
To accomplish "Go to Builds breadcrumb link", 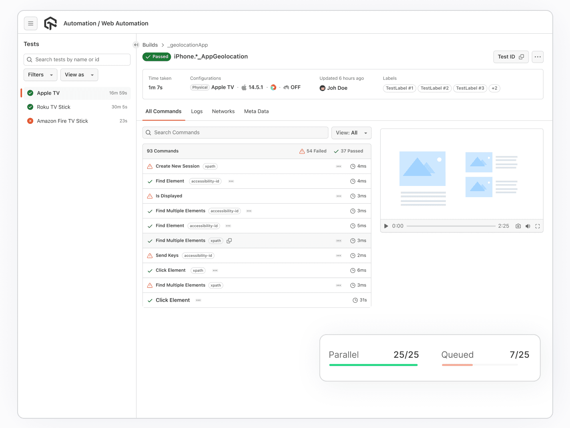I will pos(150,45).
